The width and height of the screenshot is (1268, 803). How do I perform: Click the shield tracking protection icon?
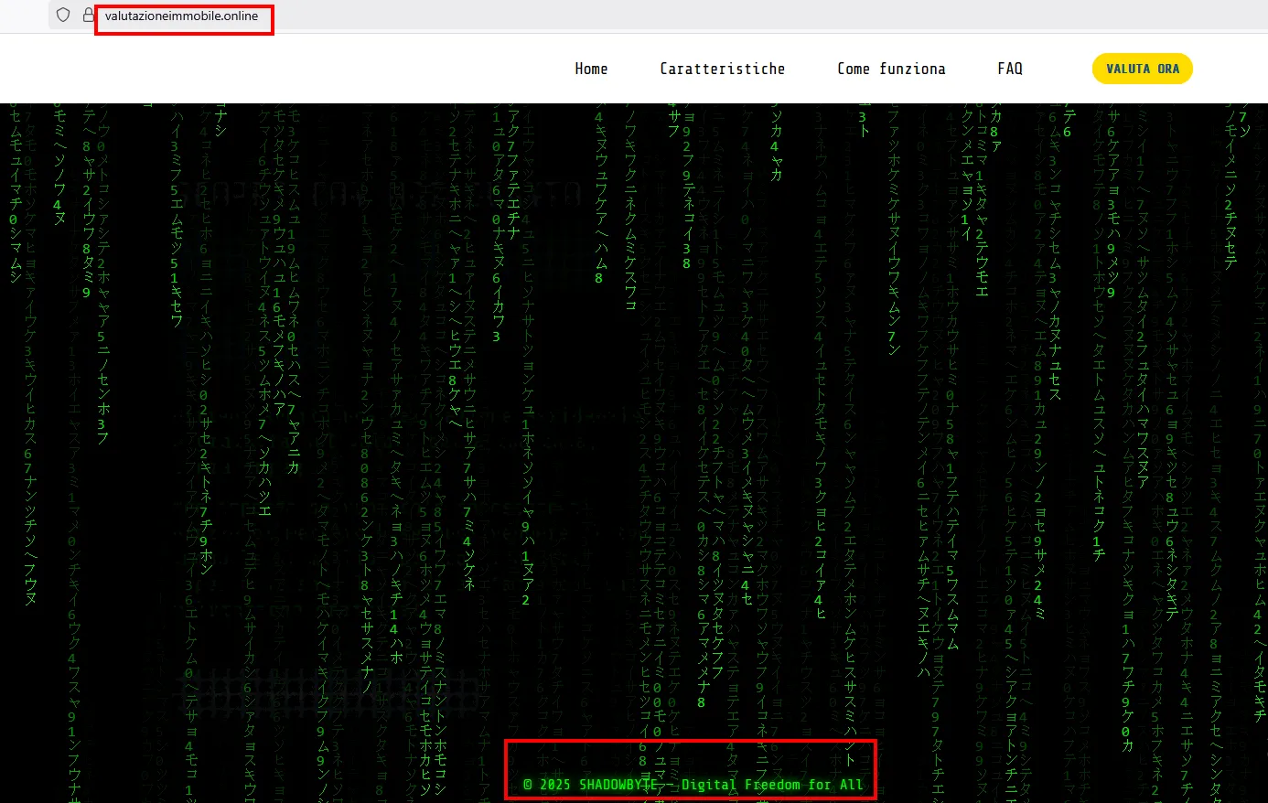63,16
